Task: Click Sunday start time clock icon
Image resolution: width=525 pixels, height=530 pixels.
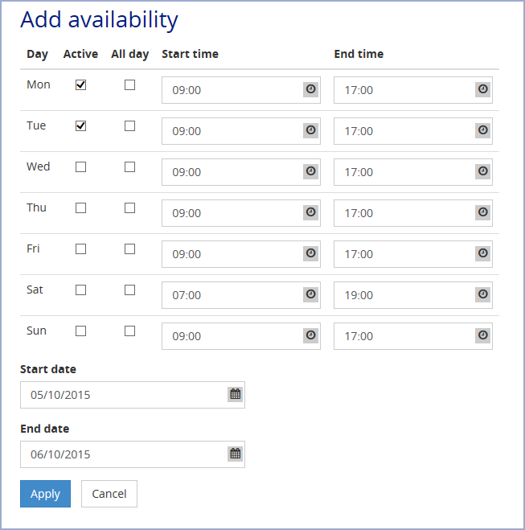Action: 310,335
